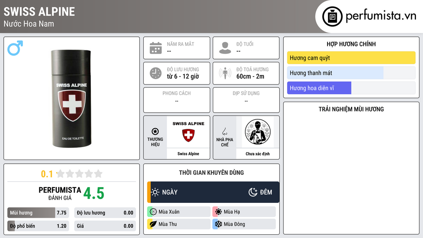Click the moon icon next to Đêm

253,192
